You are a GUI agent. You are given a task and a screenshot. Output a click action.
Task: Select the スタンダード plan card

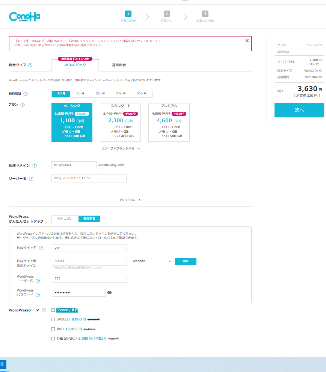[120, 122]
